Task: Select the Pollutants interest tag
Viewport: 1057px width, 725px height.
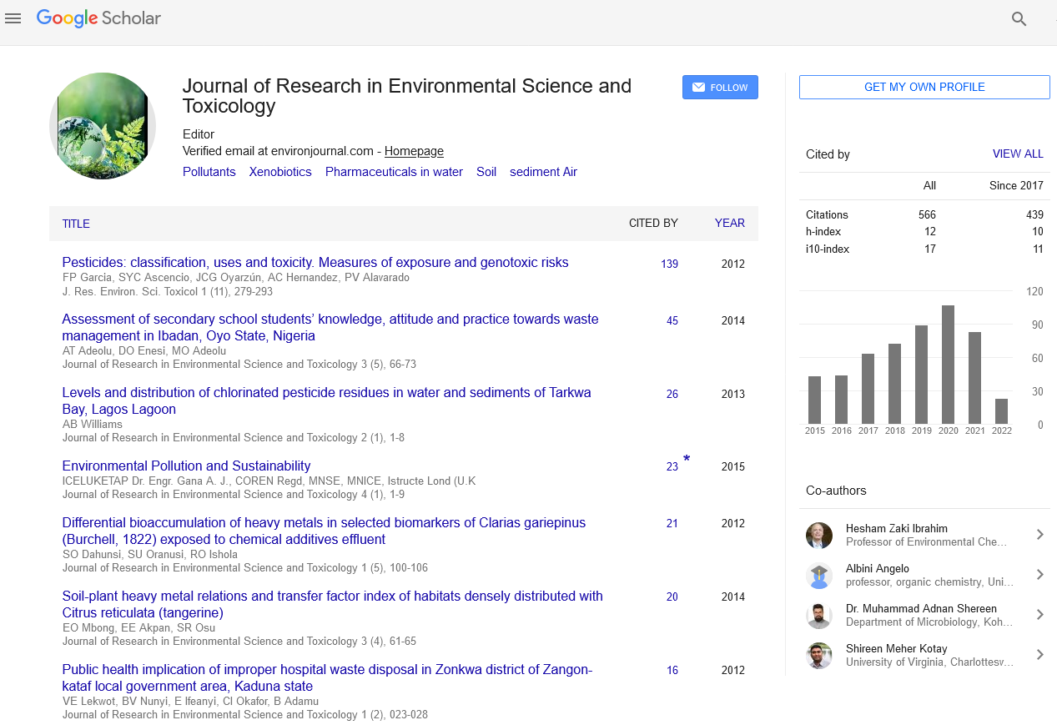Action: (x=209, y=172)
